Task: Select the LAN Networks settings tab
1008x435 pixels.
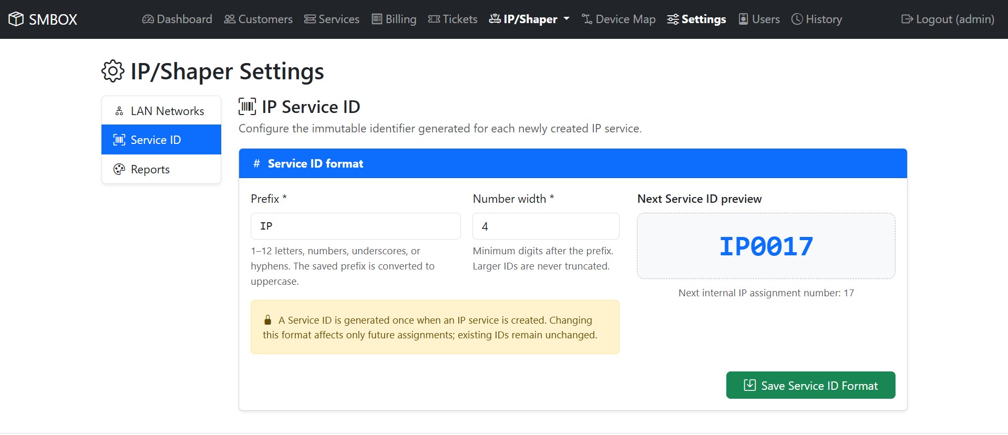Action: (161, 111)
